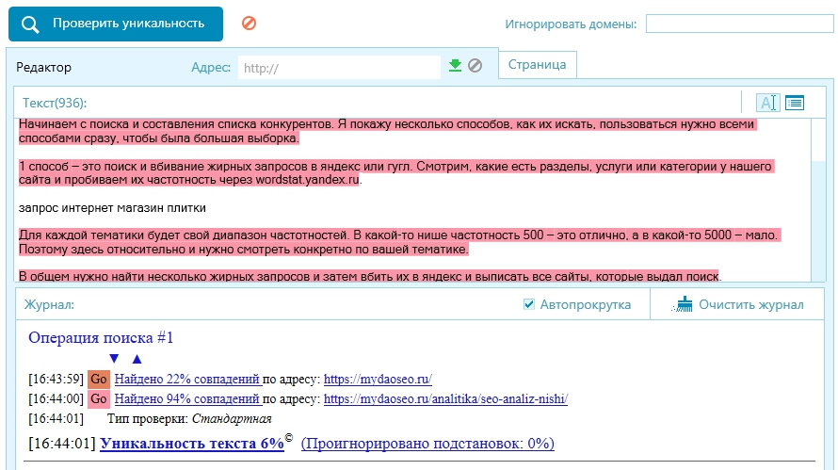Click Проигнорировано подстановок: 0% link
838x470 pixels.
point(427,444)
